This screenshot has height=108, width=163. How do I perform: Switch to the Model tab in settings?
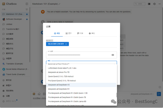coord(57,34)
